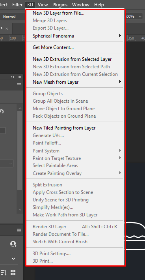Viewport: 145px width, 280px height.
Task: Click the panel scrollbar up arrow
Action: 20,108
